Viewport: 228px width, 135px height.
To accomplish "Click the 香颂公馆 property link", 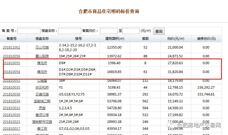I will [42, 115].
